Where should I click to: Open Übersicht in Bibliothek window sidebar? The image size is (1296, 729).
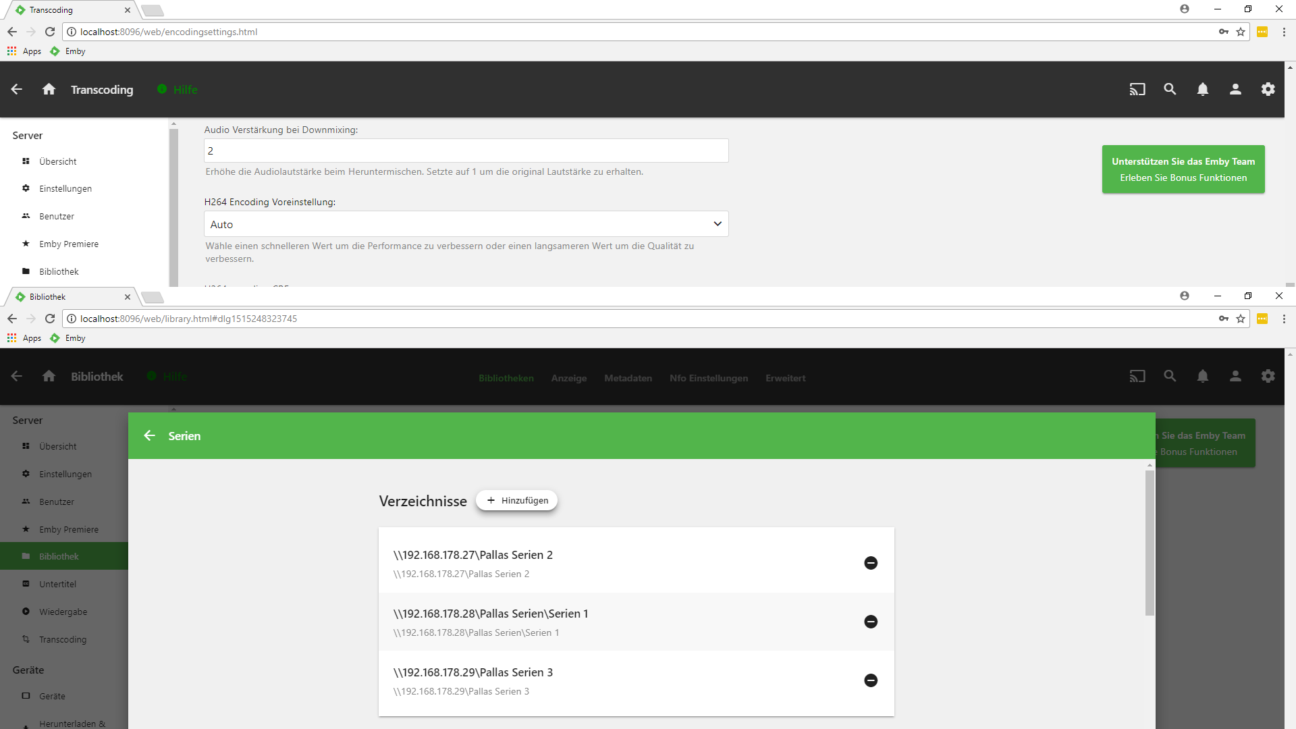tap(58, 446)
